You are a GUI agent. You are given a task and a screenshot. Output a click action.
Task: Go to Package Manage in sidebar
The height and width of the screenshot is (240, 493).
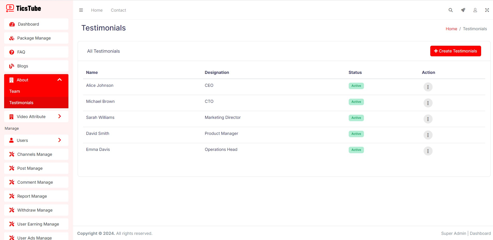tap(34, 38)
